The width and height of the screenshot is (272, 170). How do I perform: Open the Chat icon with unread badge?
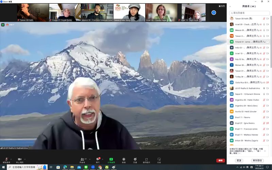(98, 159)
